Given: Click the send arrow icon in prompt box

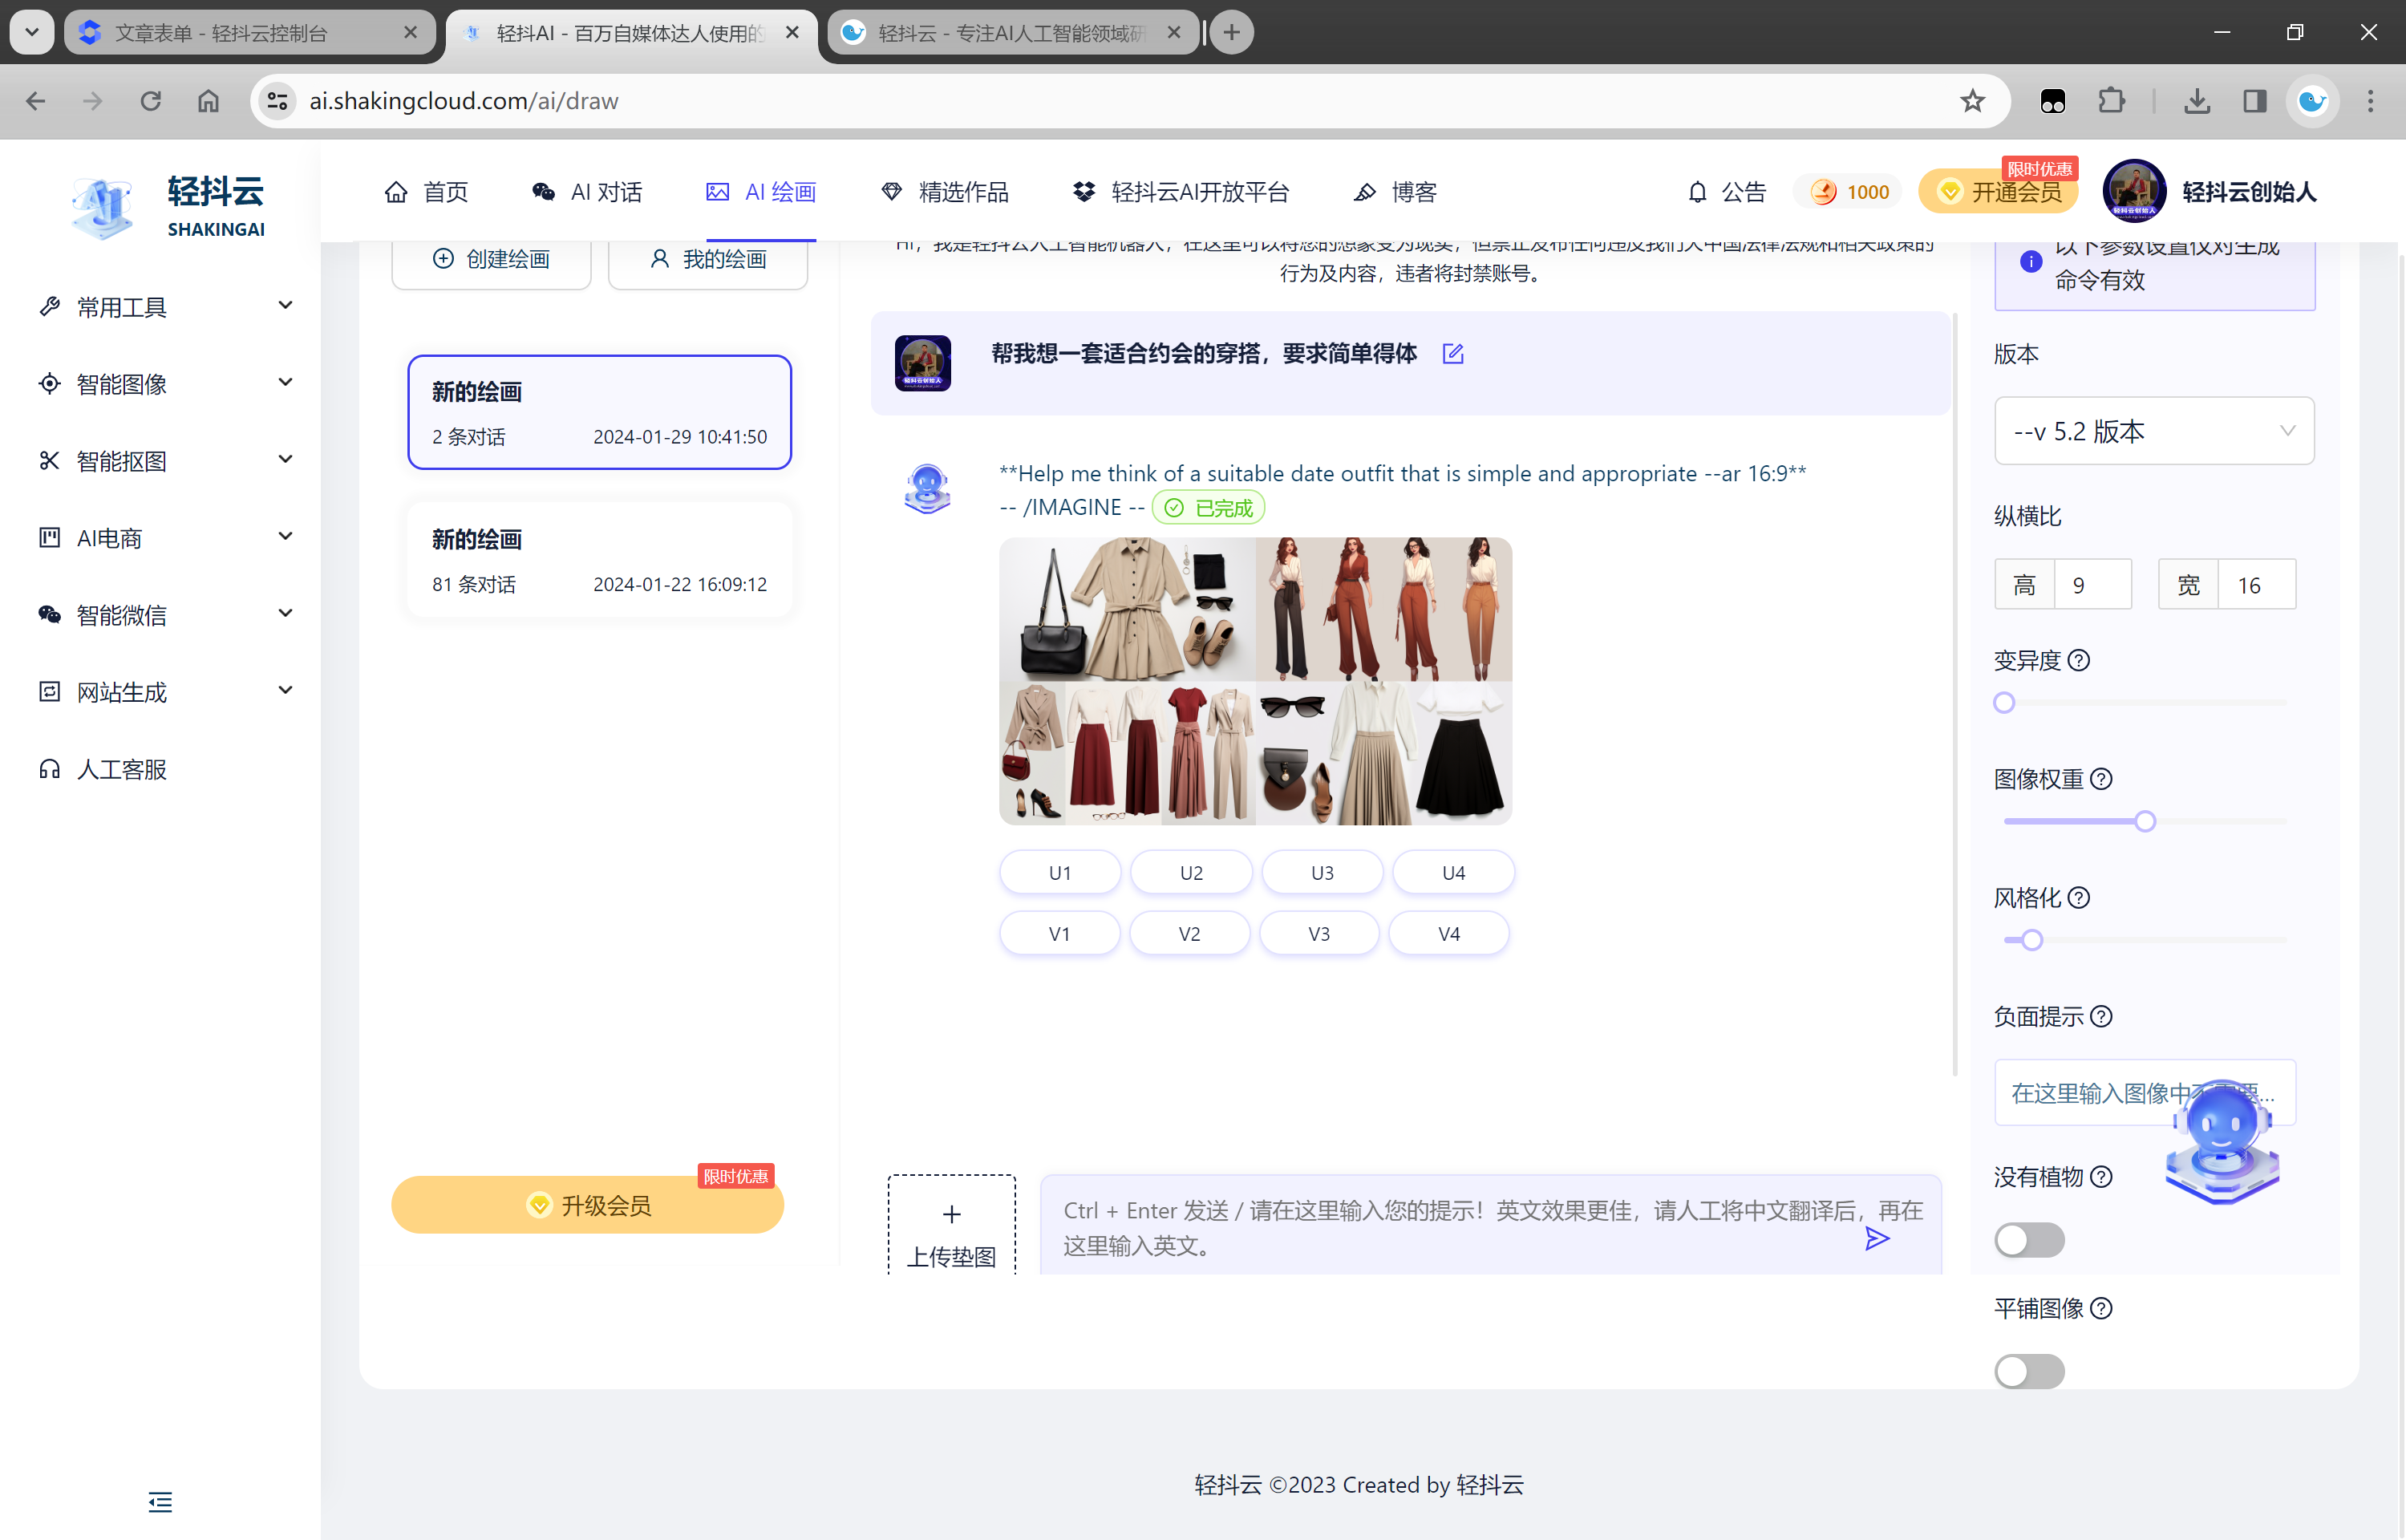Looking at the screenshot, I should click(x=1877, y=1239).
